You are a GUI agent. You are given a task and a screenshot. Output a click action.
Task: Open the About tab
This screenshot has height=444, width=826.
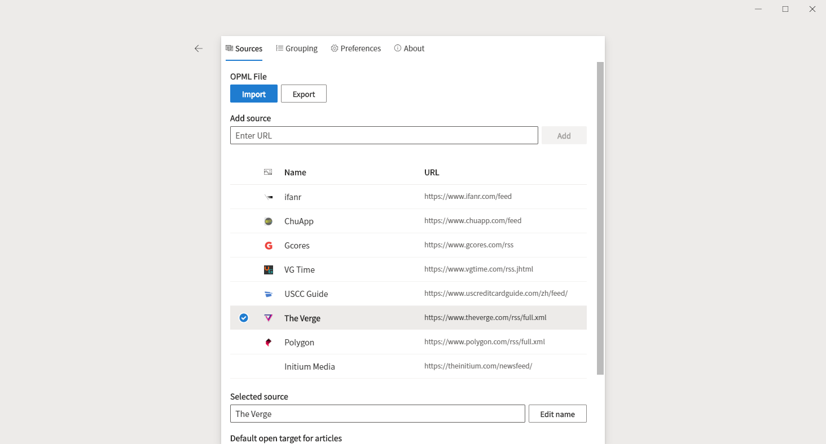click(x=409, y=48)
